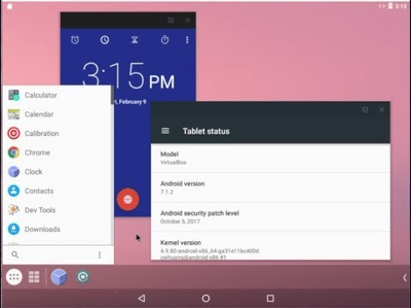Open Clock in the app list
The height and width of the screenshot is (308, 411).
point(57,172)
